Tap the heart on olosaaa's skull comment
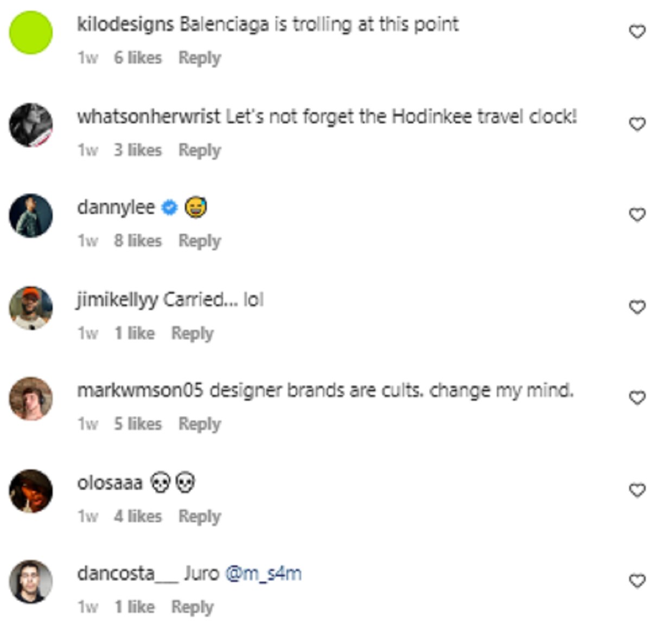 click(637, 490)
